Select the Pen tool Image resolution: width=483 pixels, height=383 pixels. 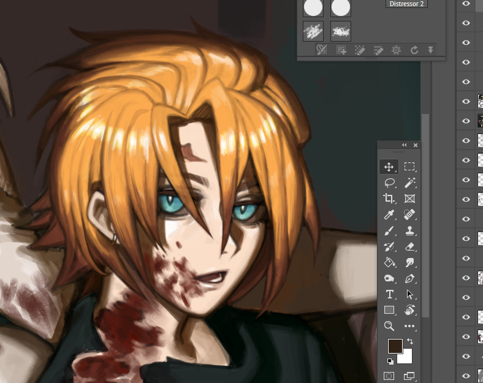(409, 279)
